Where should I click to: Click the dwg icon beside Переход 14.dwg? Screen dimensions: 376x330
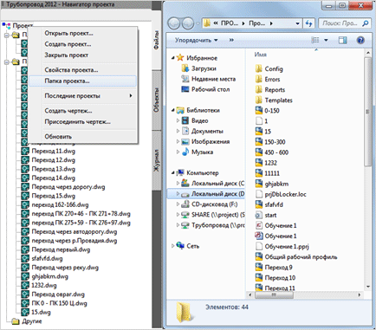pyautogui.click(x=25, y=178)
